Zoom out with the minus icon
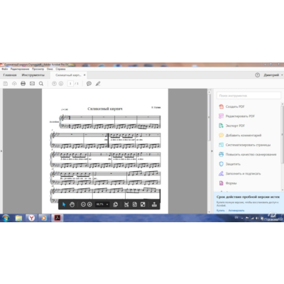The height and width of the screenshot is (284, 284). click(83, 204)
